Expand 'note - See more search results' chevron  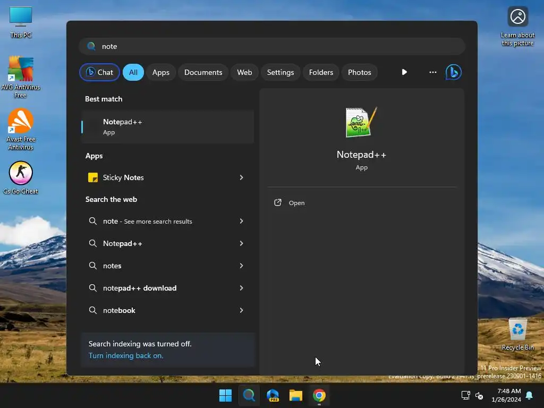[x=241, y=221]
